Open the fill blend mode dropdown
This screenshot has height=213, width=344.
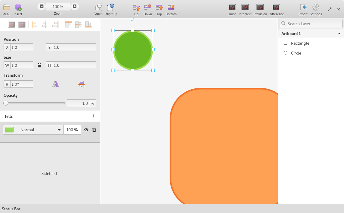coord(38,130)
